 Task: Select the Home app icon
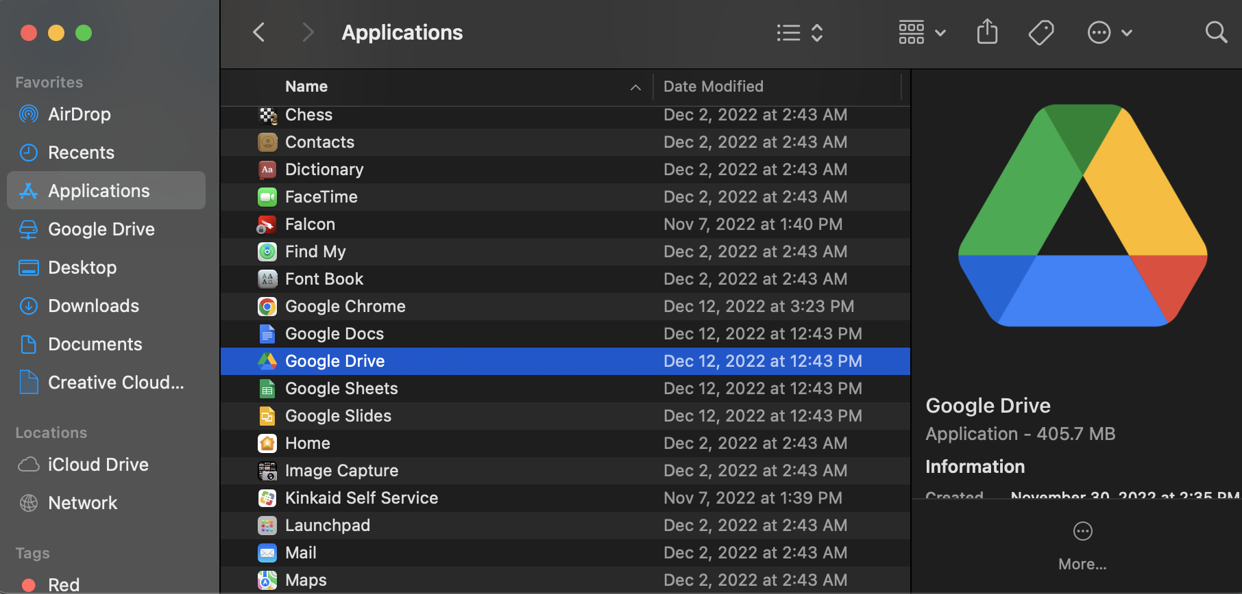pyautogui.click(x=267, y=443)
